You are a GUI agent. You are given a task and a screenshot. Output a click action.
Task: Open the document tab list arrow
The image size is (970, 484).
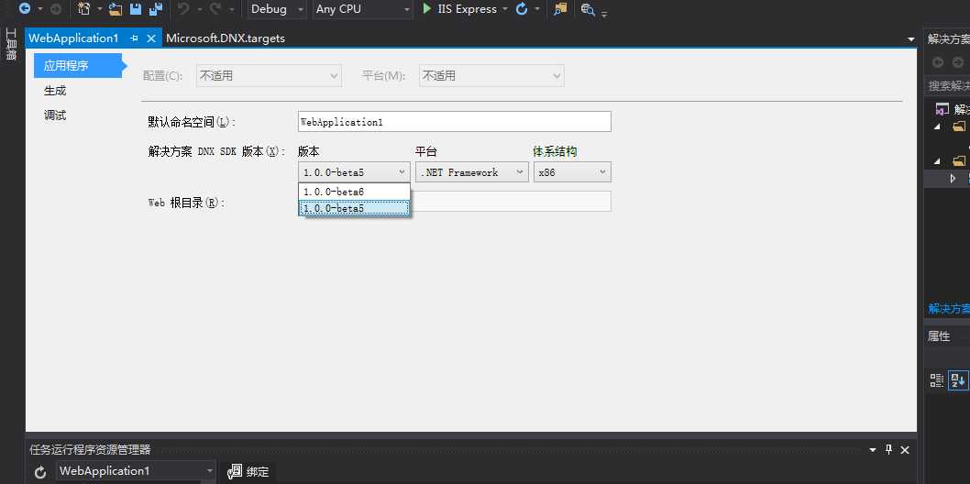tap(910, 38)
